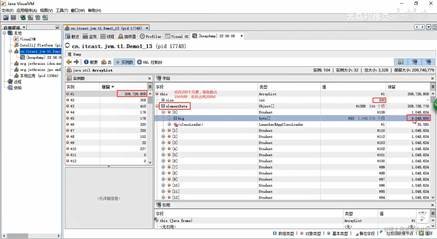Toggle the fields panel view button
This screenshot has height=239, width=437.
coord(414,62)
